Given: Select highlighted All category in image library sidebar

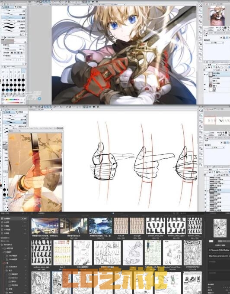Looking at the screenshot, I should 14,219.
